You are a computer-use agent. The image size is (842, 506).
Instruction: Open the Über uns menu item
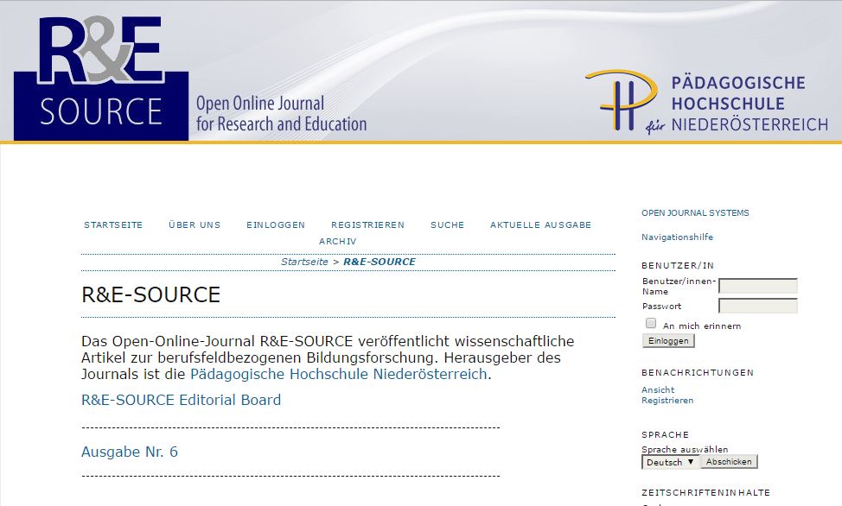point(195,225)
